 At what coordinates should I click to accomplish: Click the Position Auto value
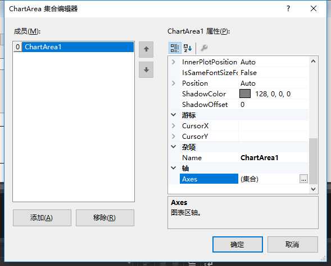(x=248, y=83)
